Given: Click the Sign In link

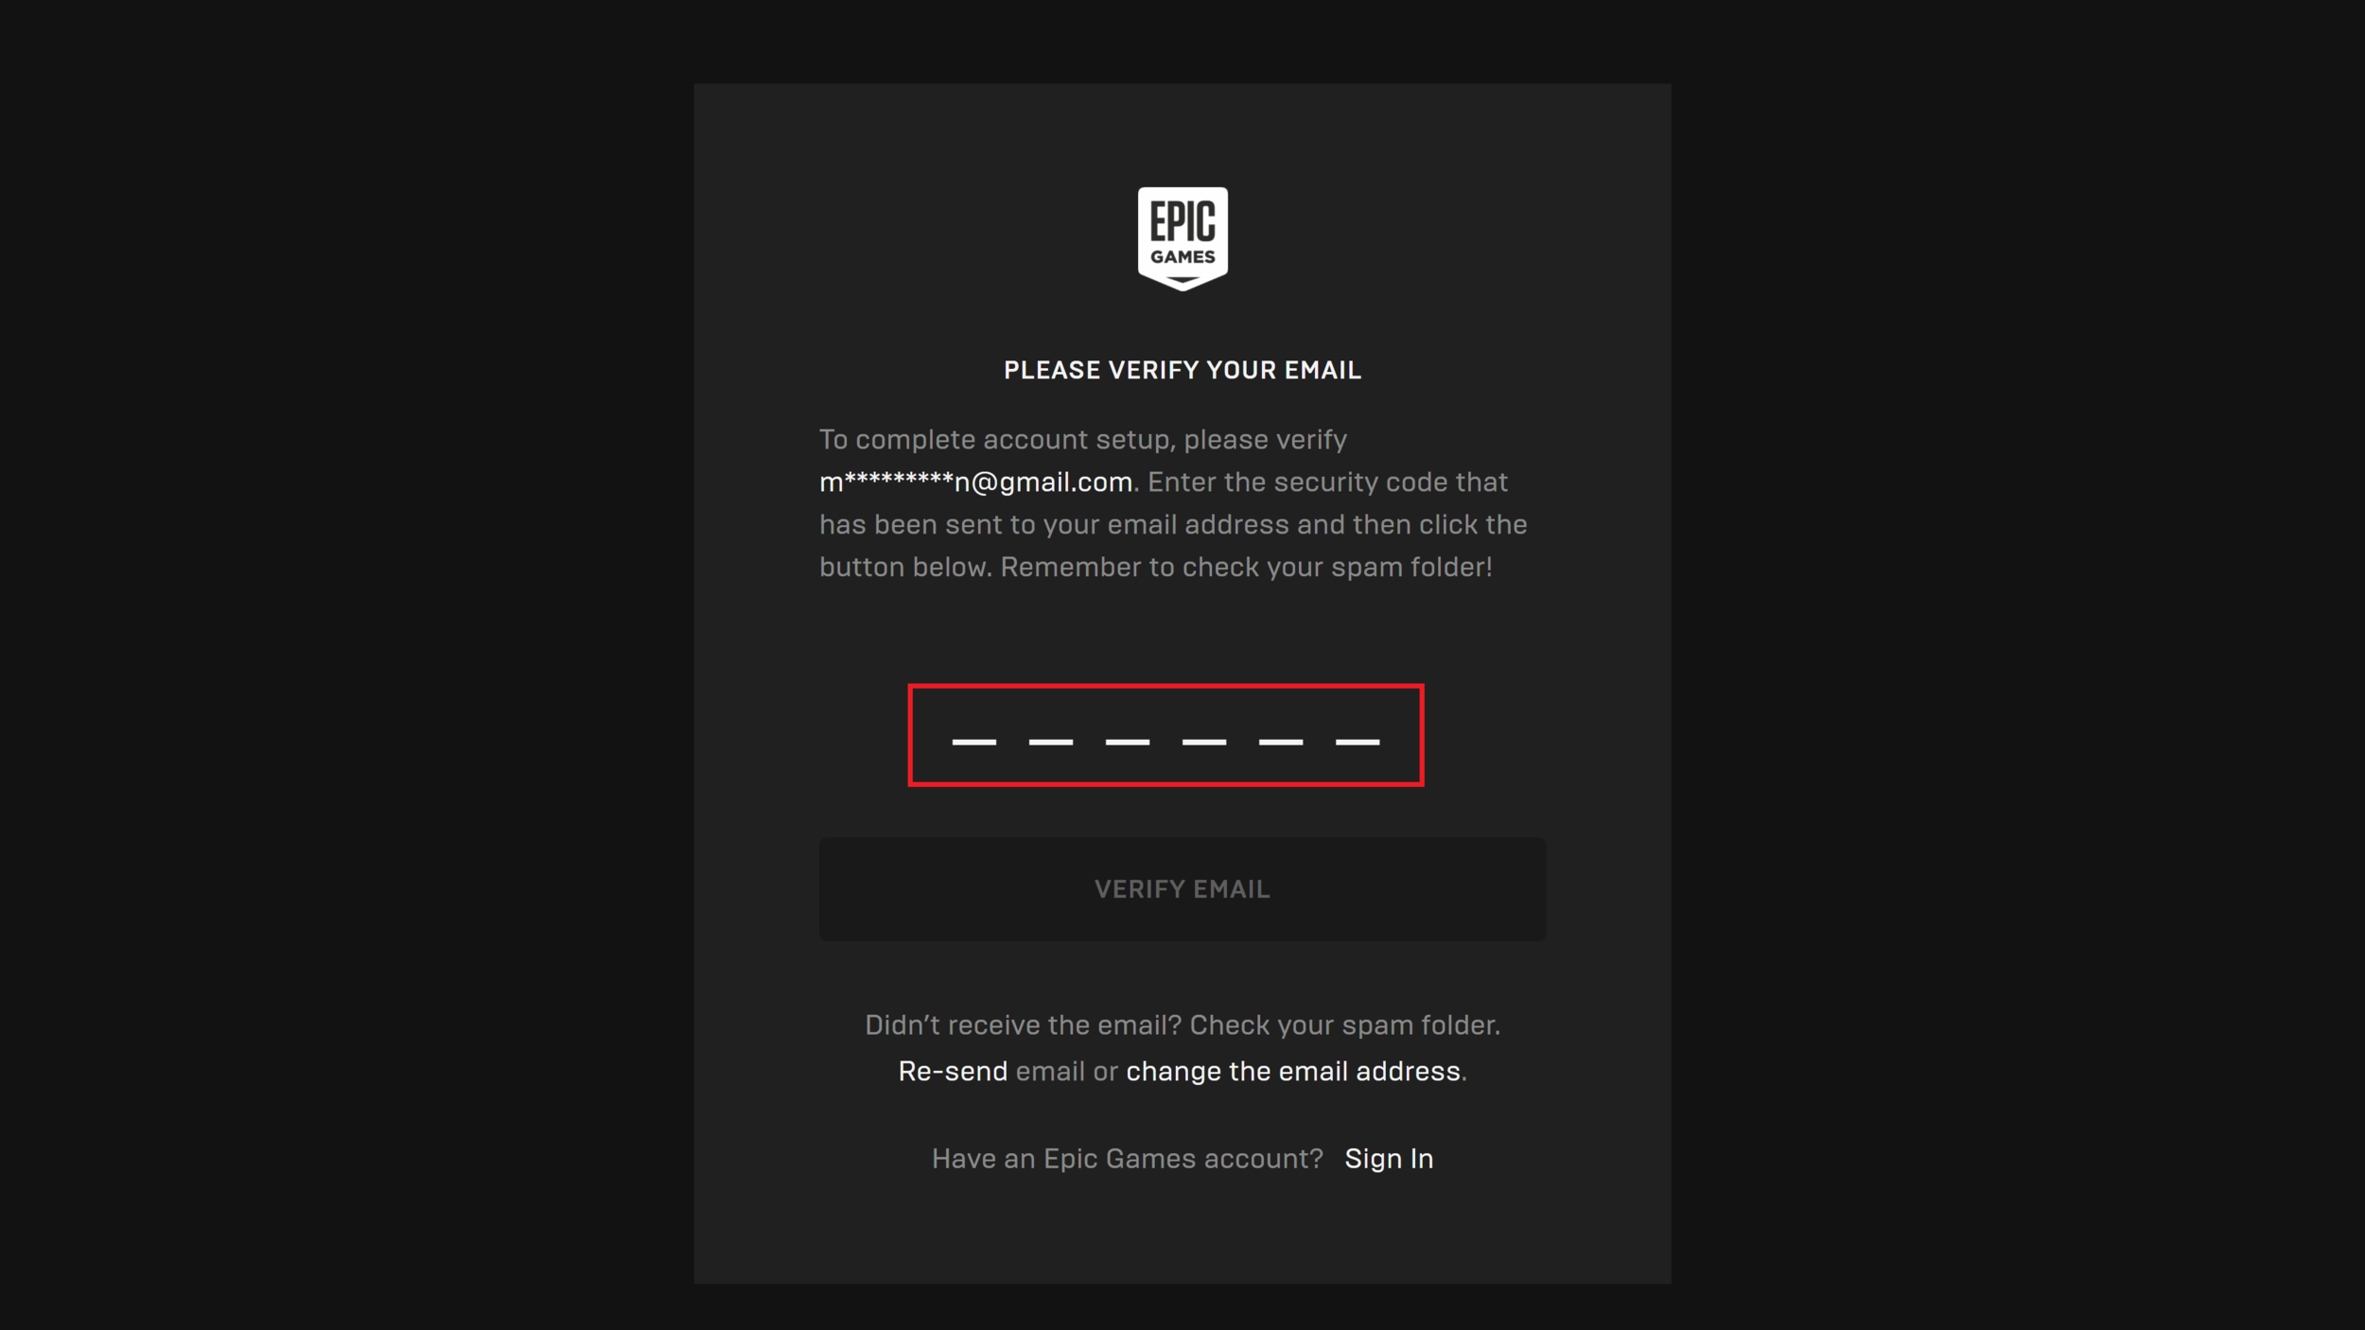Looking at the screenshot, I should (1389, 1158).
